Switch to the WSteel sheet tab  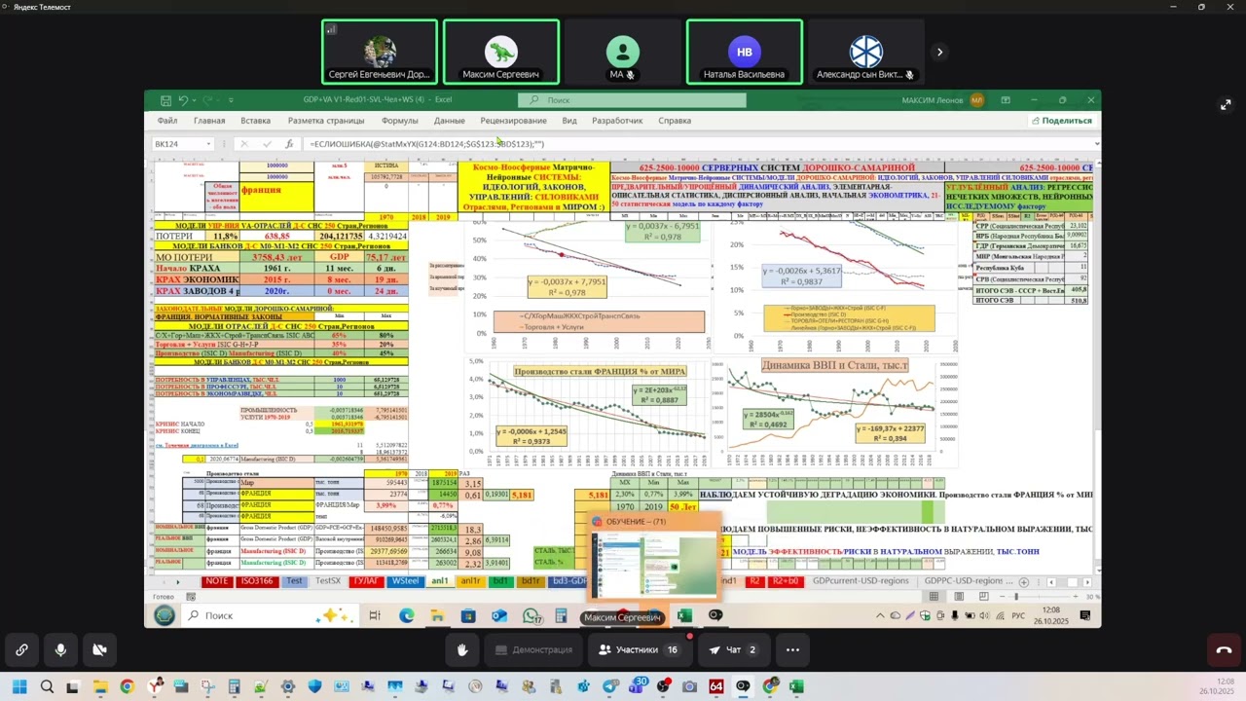point(405,581)
